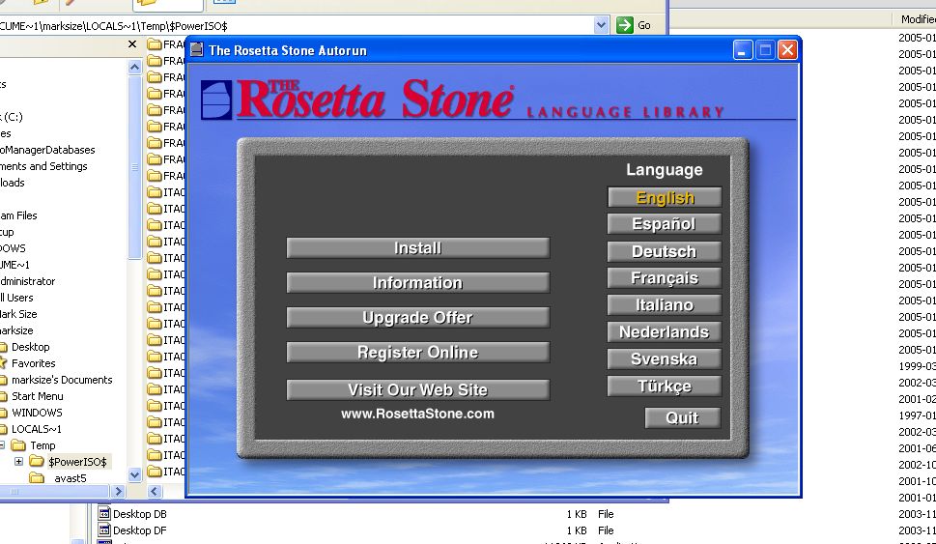
Task: Click the Modified column header
Action: (x=916, y=19)
